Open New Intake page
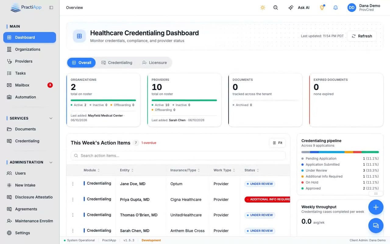 point(30,185)
